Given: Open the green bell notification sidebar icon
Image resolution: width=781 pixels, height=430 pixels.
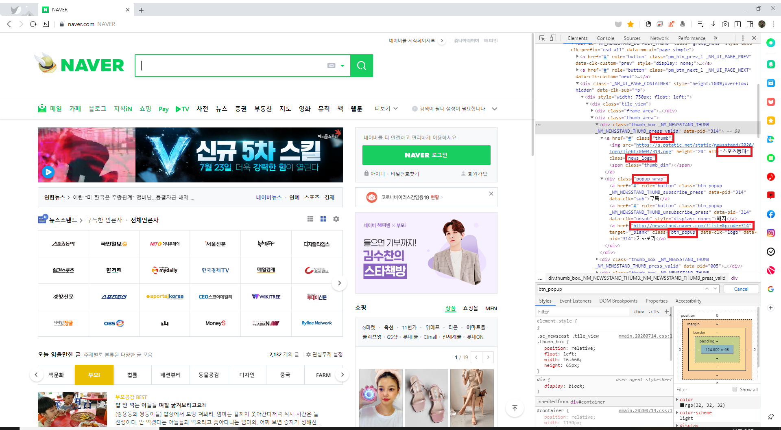Looking at the screenshot, I should coord(771,64).
